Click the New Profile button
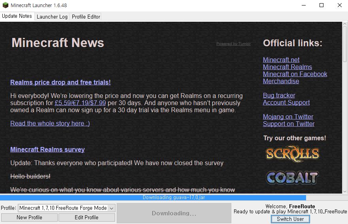 (29, 217)
